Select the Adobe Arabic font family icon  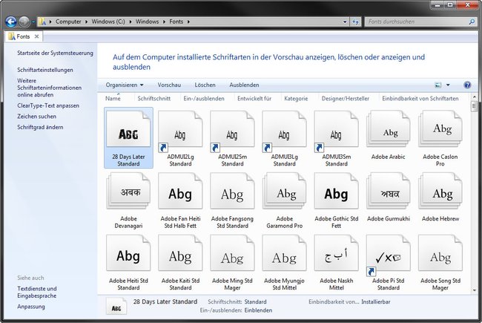[389, 129]
